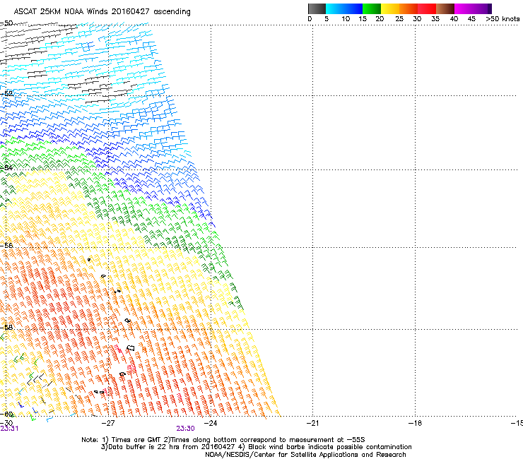
Task: Click the purple '23:30' time stamp
Action: click(x=185, y=429)
